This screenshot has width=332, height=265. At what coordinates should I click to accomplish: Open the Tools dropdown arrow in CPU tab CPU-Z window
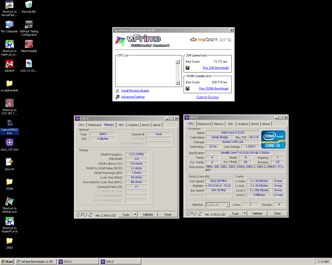pos(245,214)
